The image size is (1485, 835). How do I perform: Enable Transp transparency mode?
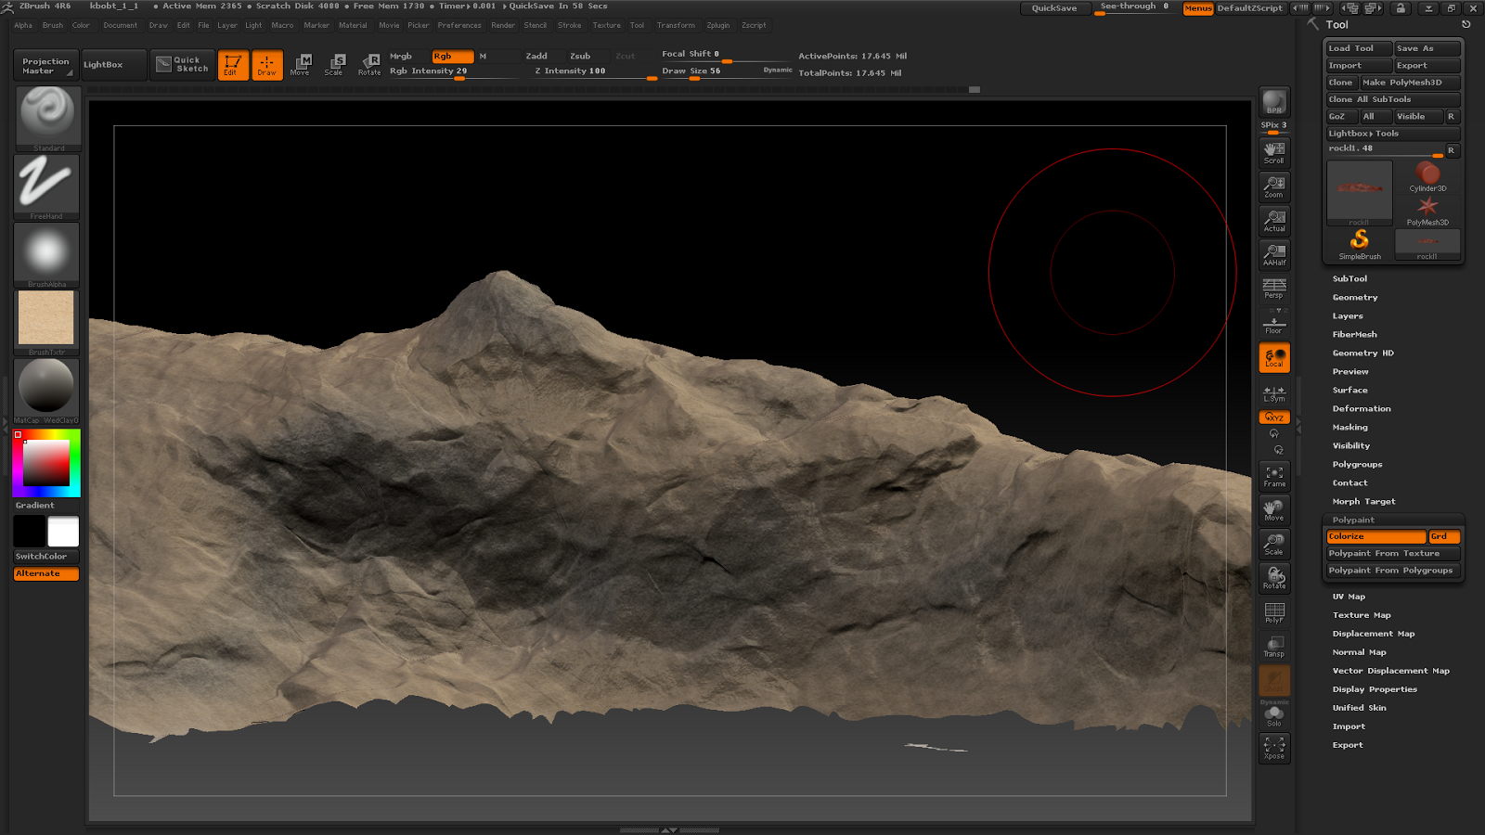pos(1273,645)
